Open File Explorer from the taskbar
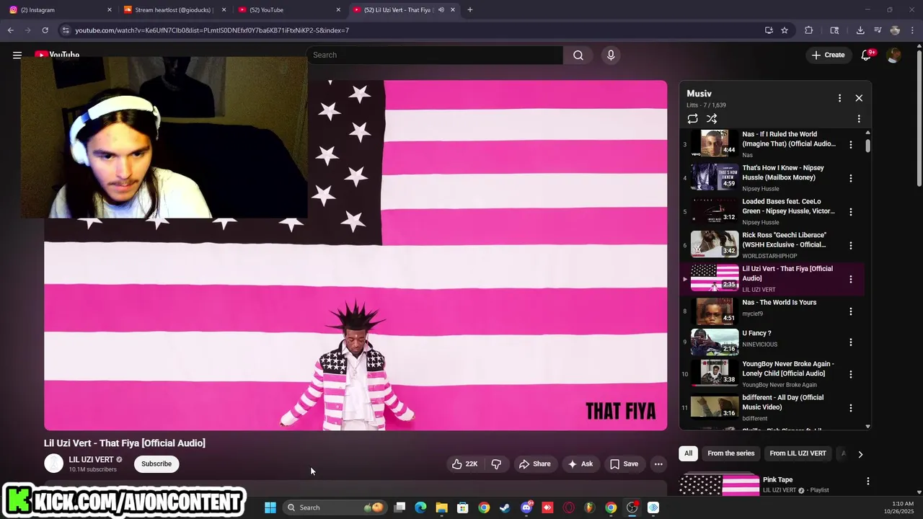Screen dimensions: 923x519 tap(442, 507)
